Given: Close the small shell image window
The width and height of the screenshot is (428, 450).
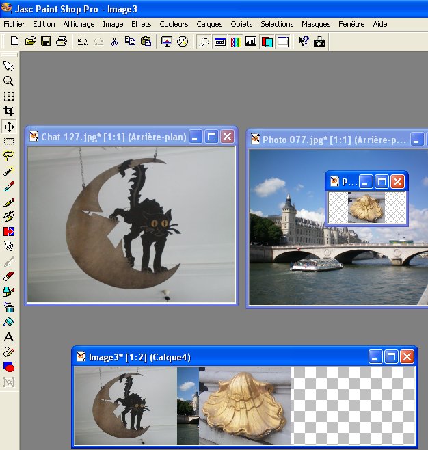Looking at the screenshot, I should tap(398, 182).
